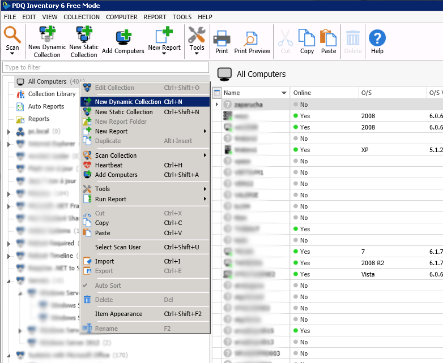443x363 pixels.
Task: Expand the Scan Collection submenu
Action: [x=205, y=155]
